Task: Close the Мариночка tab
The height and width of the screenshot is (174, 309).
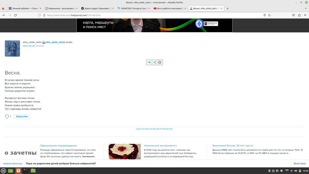Action: [x=76, y=9]
